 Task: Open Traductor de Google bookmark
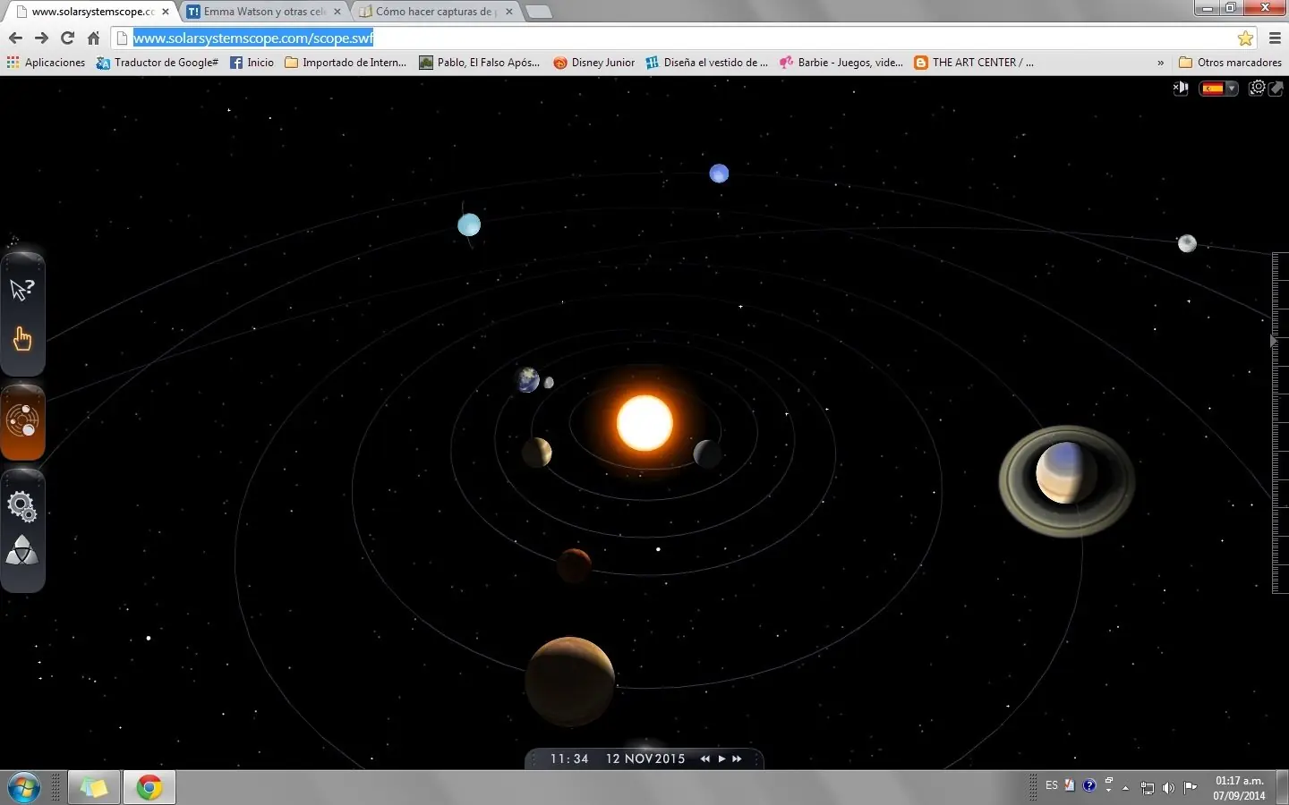click(x=158, y=63)
